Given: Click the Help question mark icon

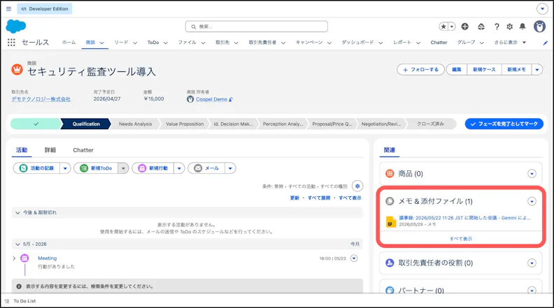Looking at the screenshot, I should (497, 27).
